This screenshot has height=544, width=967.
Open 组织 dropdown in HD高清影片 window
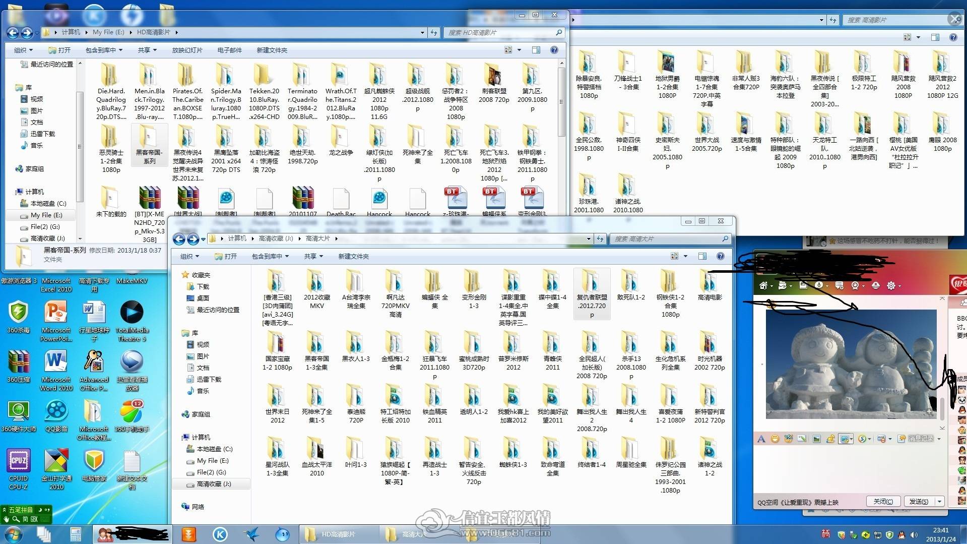pyautogui.click(x=23, y=50)
